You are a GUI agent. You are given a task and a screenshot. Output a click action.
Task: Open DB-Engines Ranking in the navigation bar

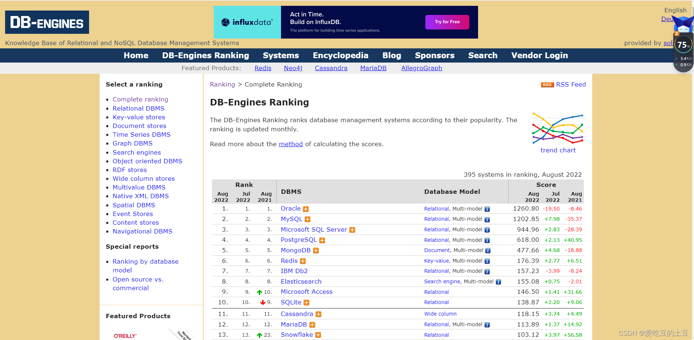(205, 55)
